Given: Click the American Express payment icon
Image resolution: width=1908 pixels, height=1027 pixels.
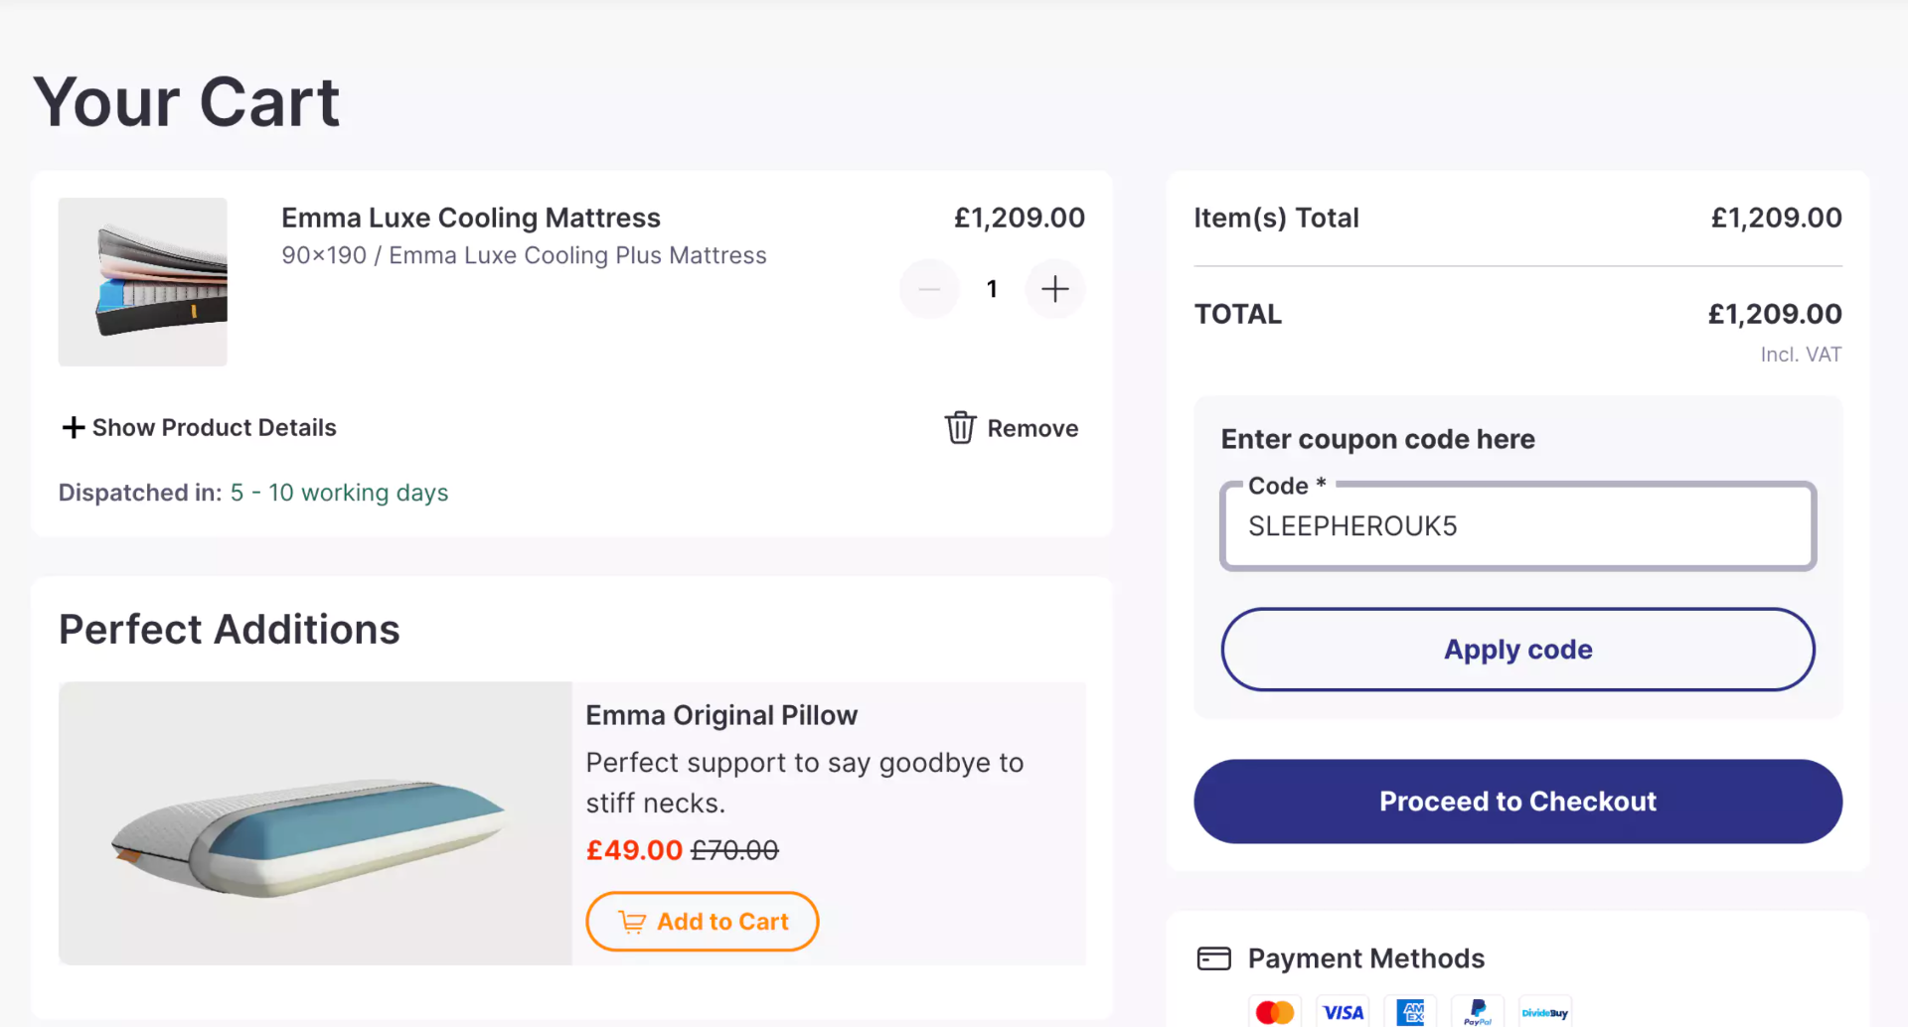Looking at the screenshot, I should [x=1410, y=1012].
